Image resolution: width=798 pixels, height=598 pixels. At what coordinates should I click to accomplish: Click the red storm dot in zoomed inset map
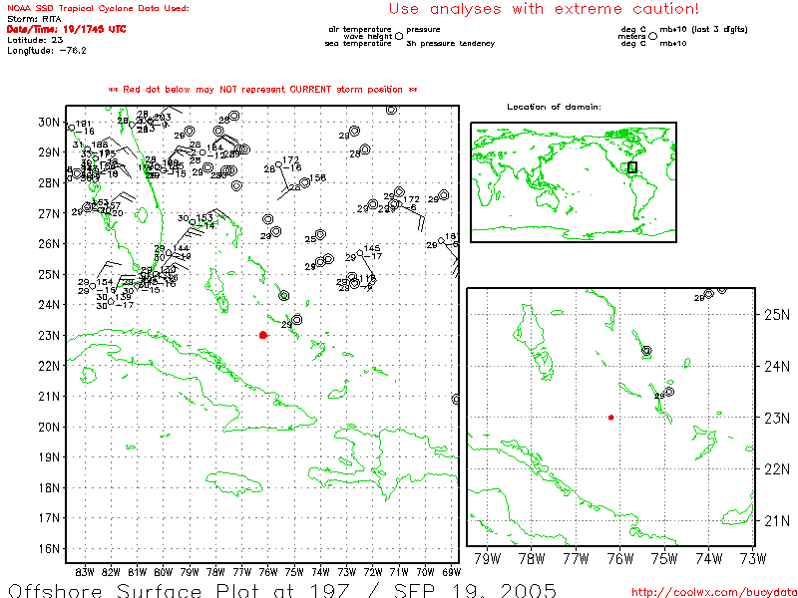click(x=610, y=418)
